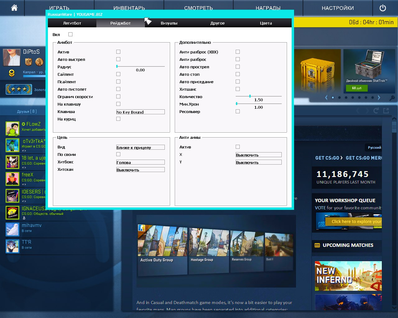
Task: Click the GET CS:GO link
Action: pos(329,158)
